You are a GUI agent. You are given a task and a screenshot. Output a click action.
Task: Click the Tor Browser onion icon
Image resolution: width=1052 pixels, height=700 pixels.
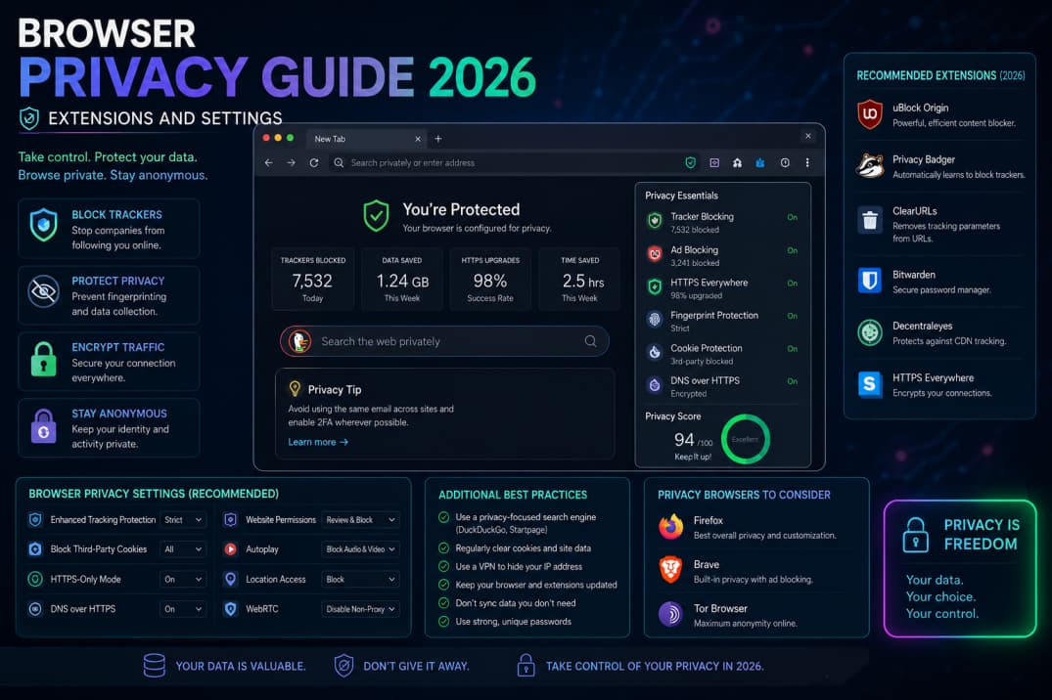point(670,614)
